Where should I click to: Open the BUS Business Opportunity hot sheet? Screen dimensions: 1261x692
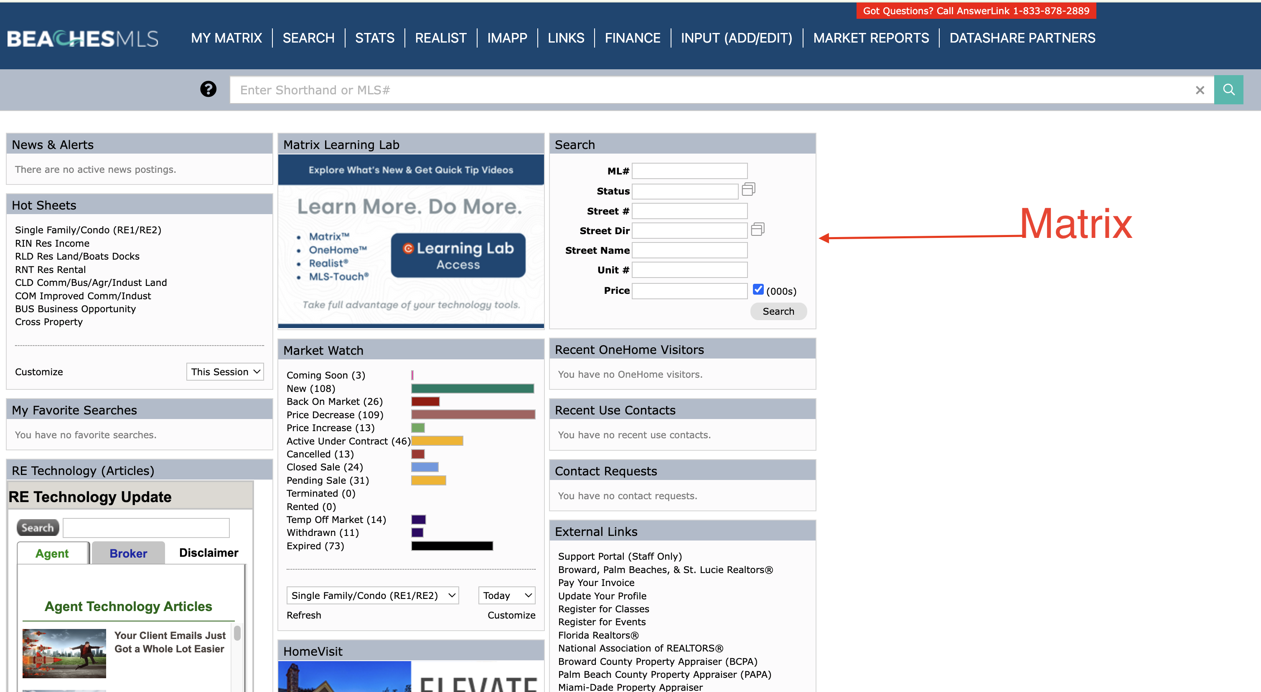(75, 308)
